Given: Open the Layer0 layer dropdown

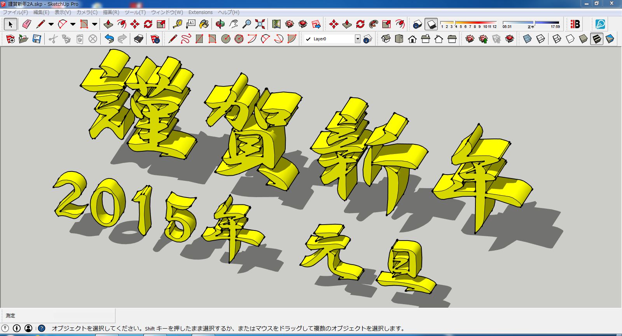Looking at the screenshot, I should 358,39.
